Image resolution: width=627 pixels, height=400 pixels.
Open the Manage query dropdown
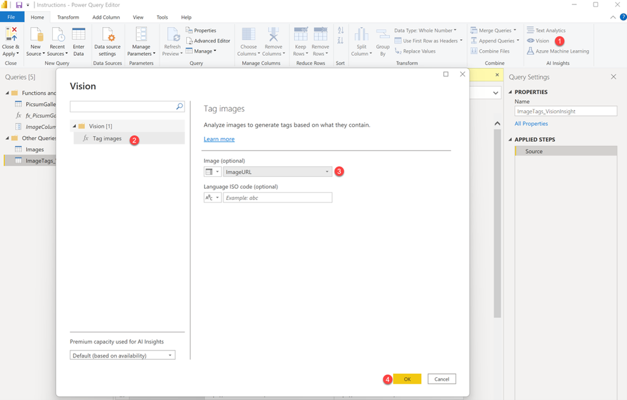(201, 51)
